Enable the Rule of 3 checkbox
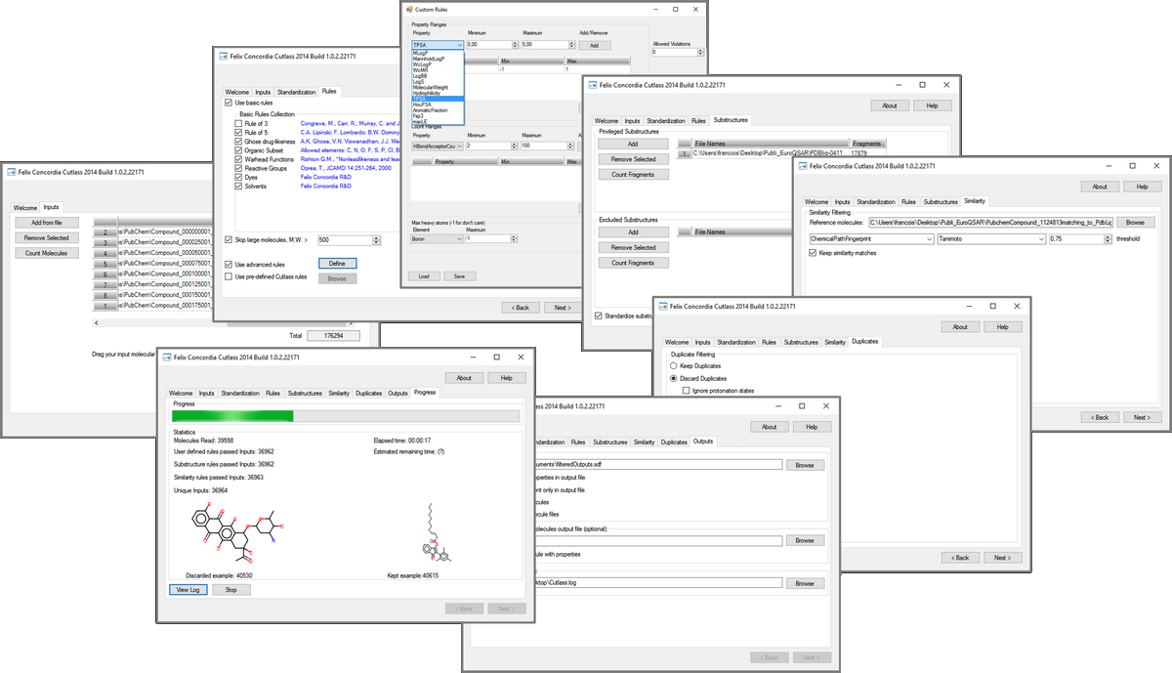 238,124
